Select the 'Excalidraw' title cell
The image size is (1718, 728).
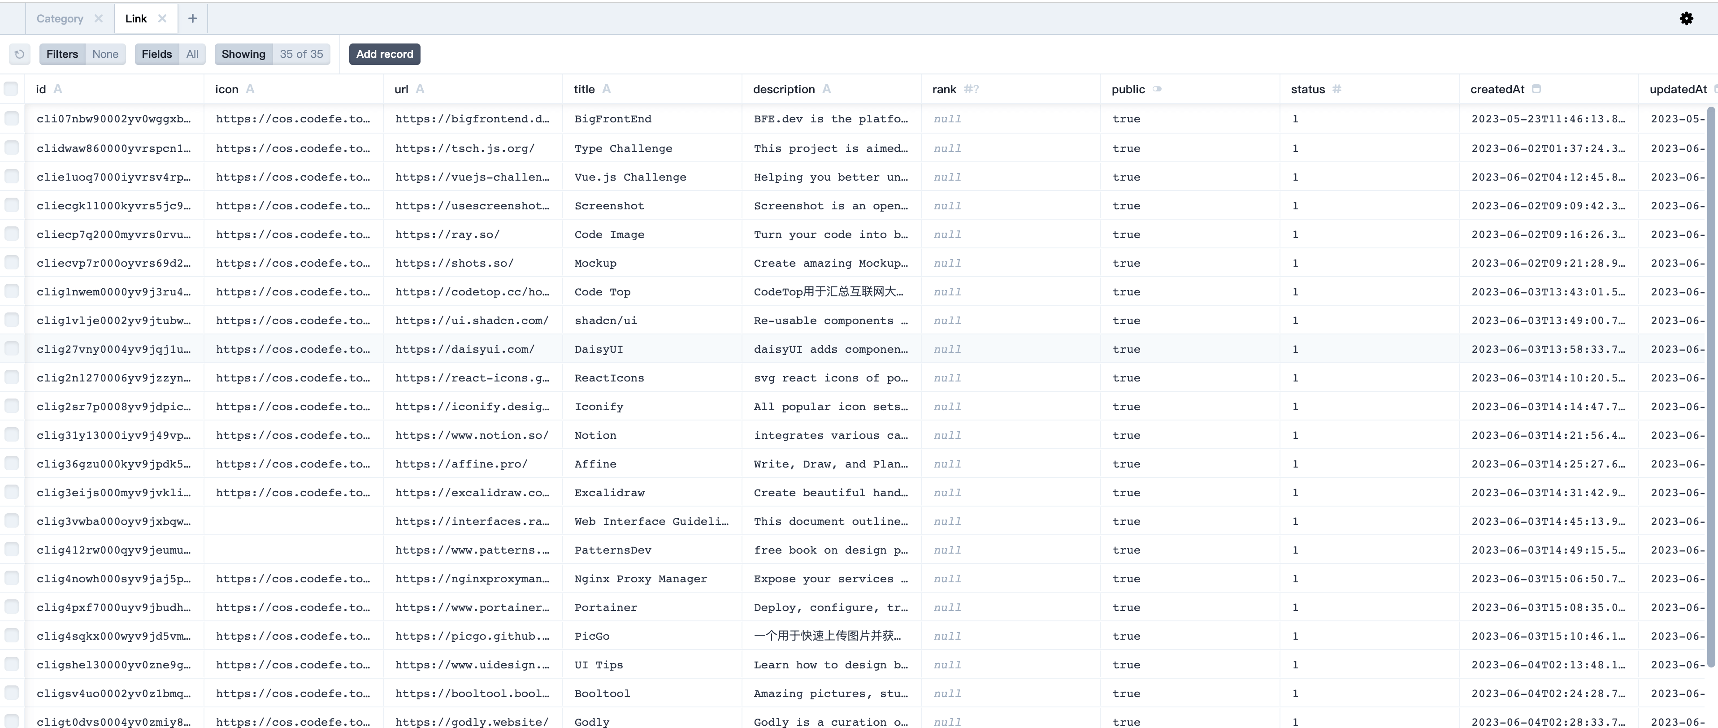coord(652,492)
